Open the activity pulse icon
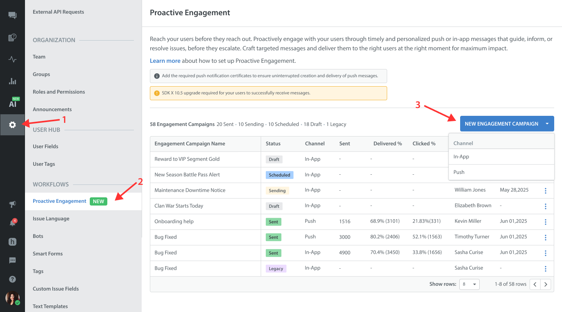Image resolution: width=562 pixels, height=312 pixels. click(12, 60)
